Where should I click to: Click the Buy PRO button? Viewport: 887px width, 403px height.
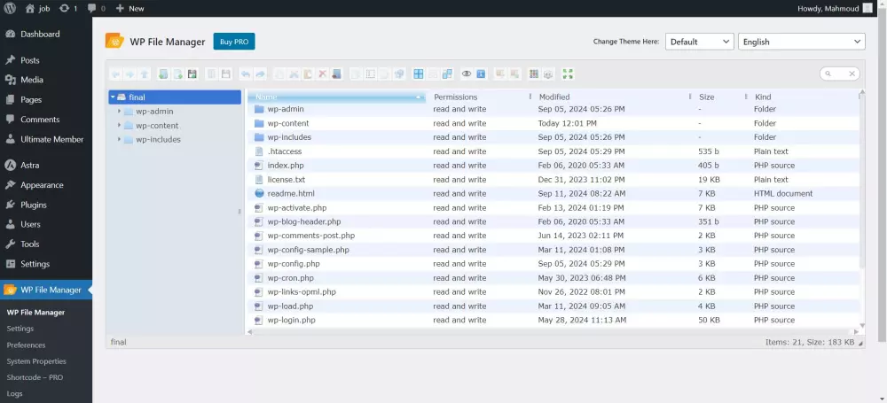[234, 42]
